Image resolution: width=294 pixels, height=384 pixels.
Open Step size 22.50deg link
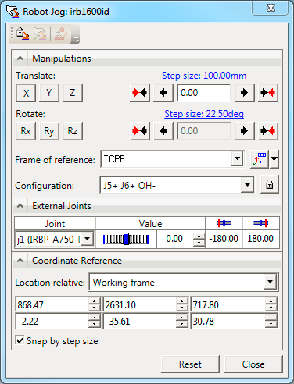[204, 114]
